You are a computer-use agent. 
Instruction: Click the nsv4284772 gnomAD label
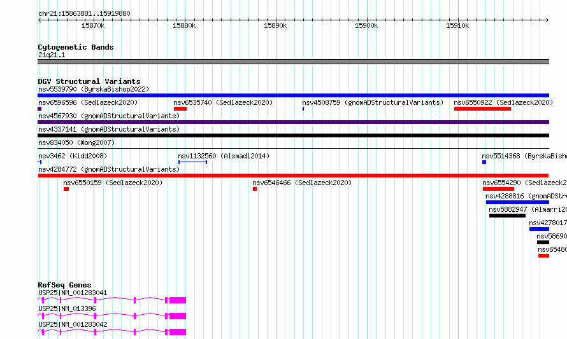click(x=109, y=169)
